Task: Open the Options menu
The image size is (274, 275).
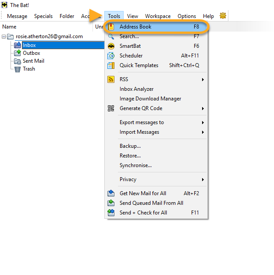Action: coord(187,16)
